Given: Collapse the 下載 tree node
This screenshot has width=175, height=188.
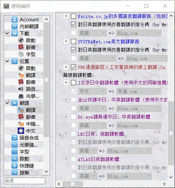Looking at the screenshot, I should coord(7,33).
